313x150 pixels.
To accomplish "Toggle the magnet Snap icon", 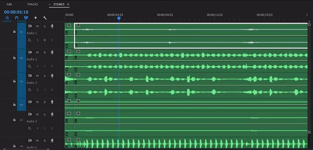I will click(17, 18).
